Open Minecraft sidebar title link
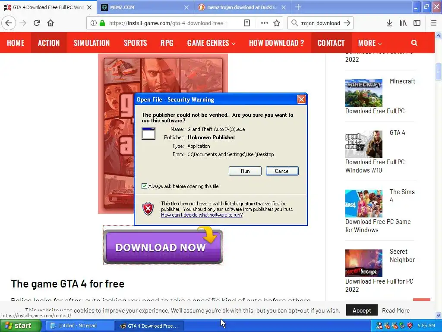Screen dimensions: 442x332 coord(402,81)
